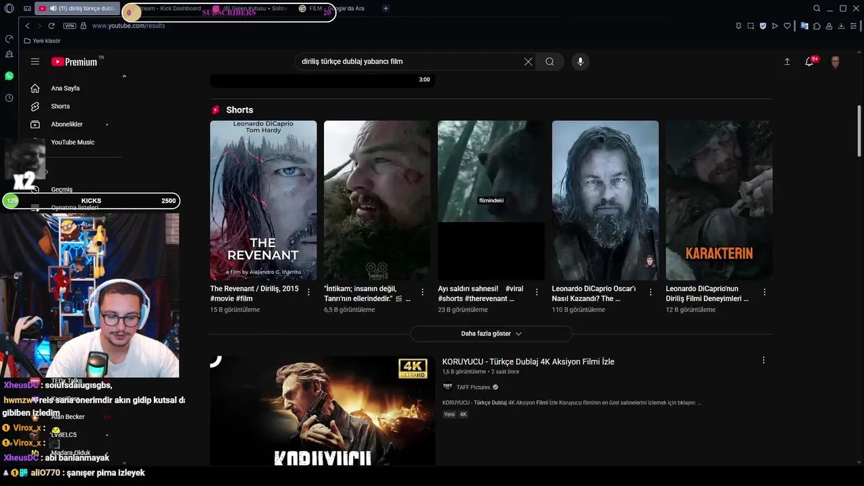Take a snapshot with the capture icon
This screenshot has width=864, height=486.
[751, 26]
